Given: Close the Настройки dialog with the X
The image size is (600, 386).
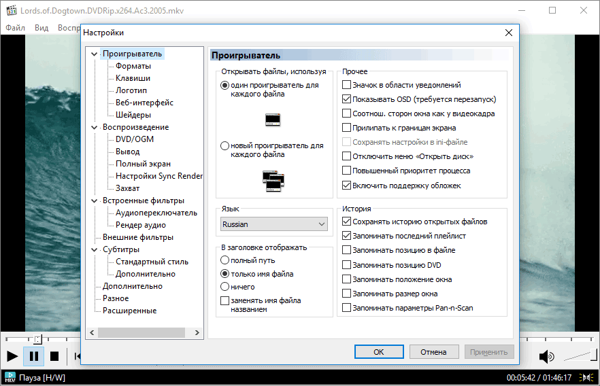Looking at the screenshot, I should click(508, 33).
